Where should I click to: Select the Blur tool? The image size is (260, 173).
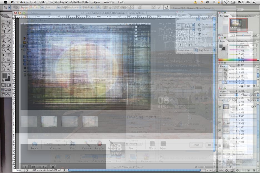4,50
